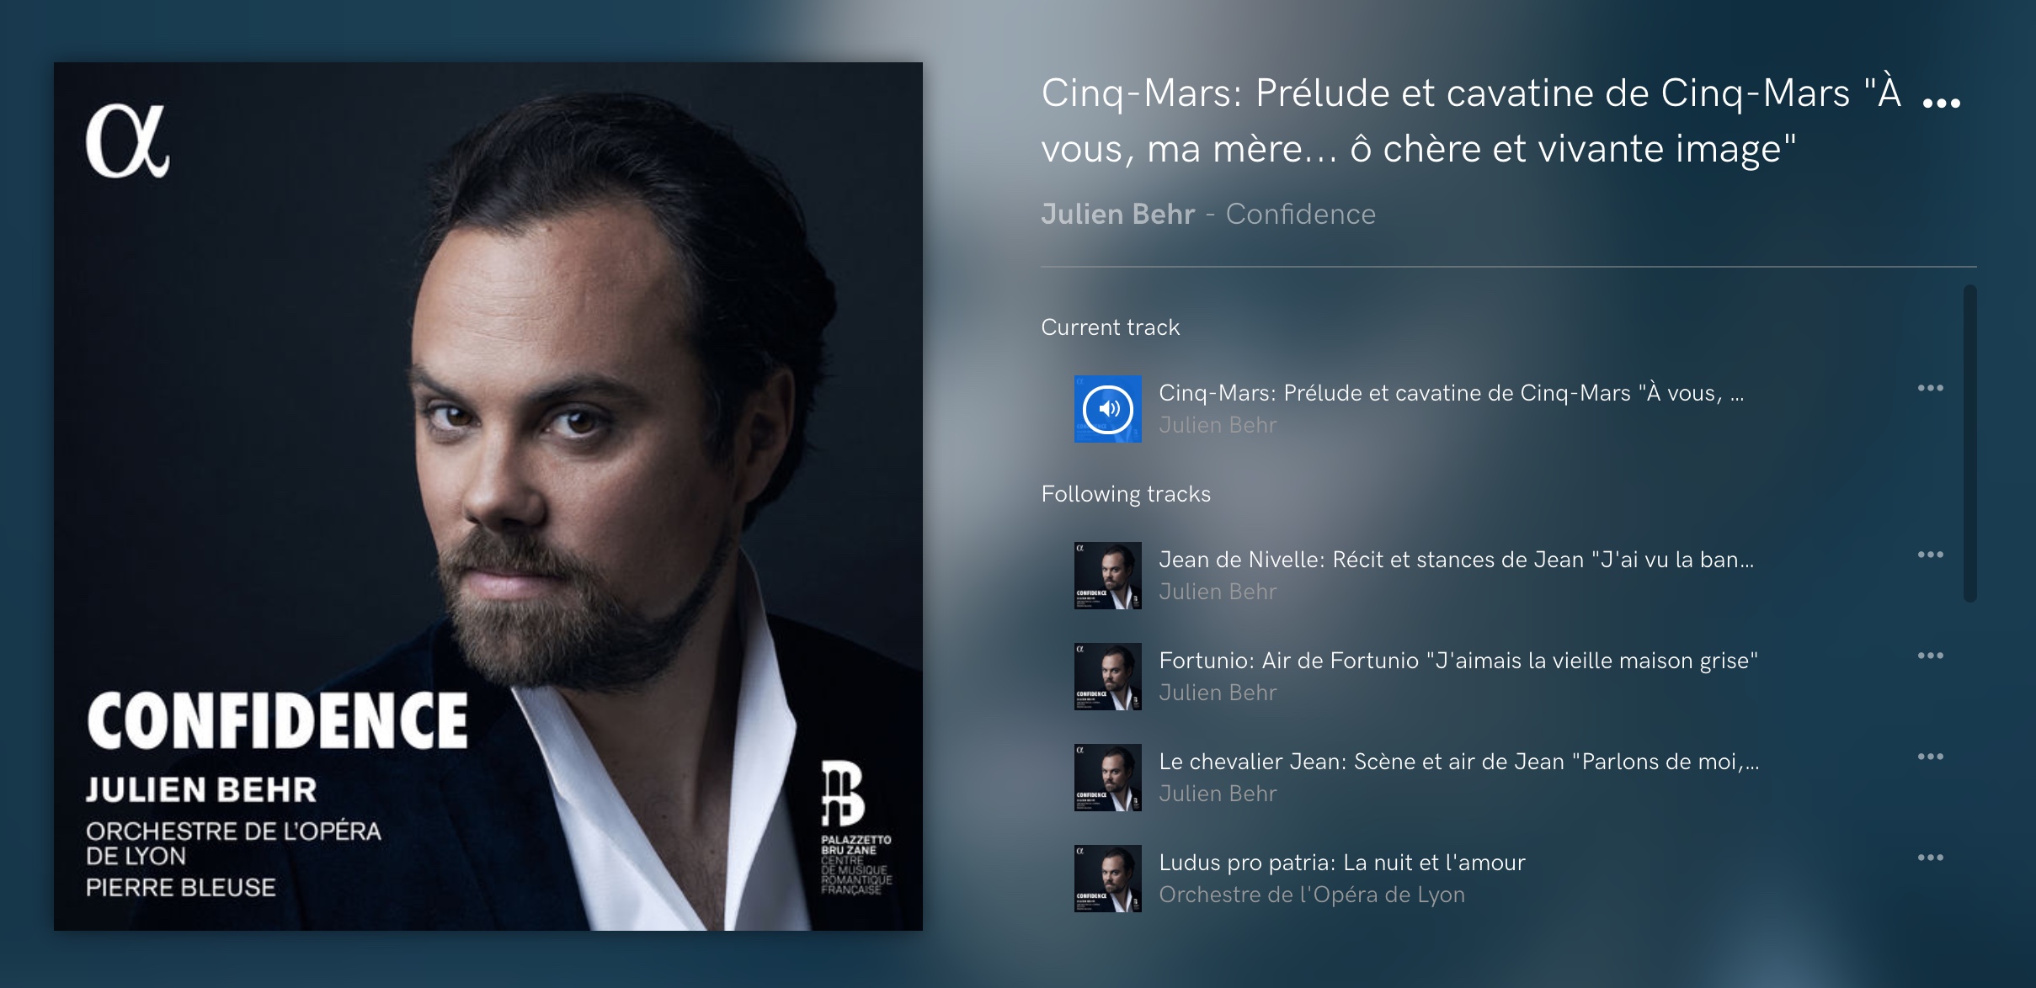This screenshot has height=988, width=2036.
Task: Open more options for Le chevalier Jean track
Action: point(1930,757)
